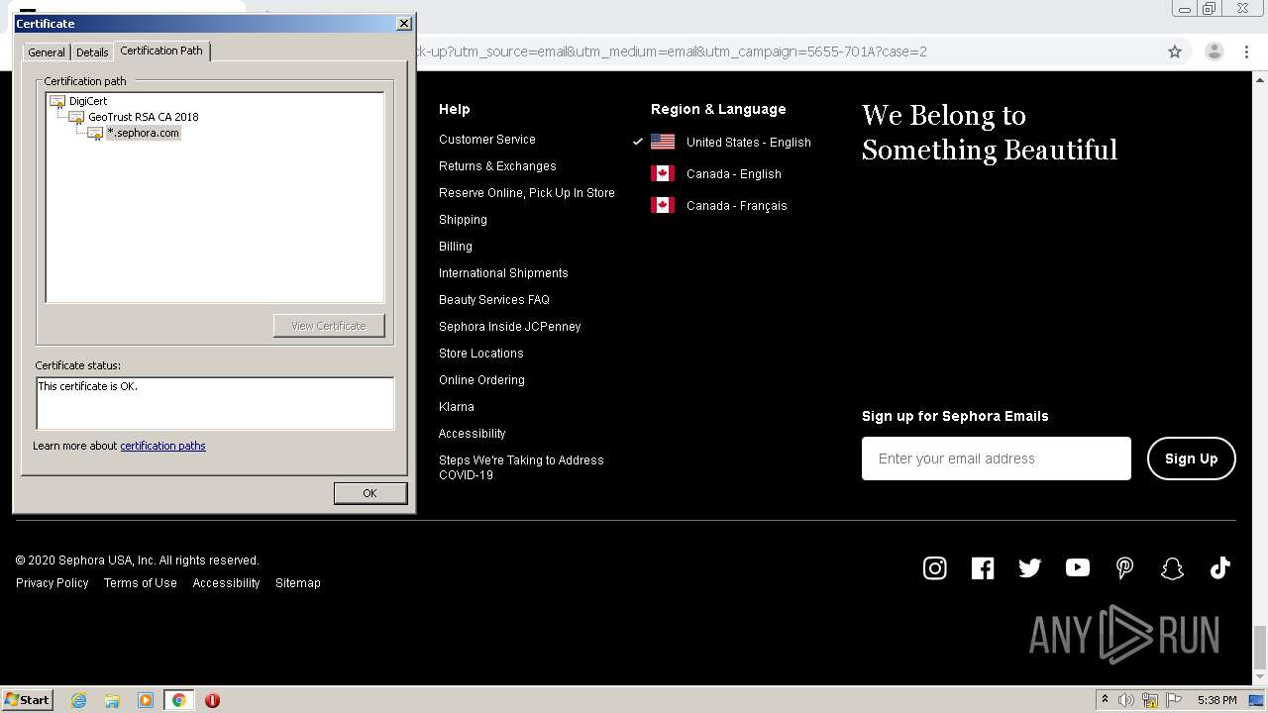Open Sephora's Instagram page icon
The height and width of the screenshot is (713, 1268).
coord(934,567)
